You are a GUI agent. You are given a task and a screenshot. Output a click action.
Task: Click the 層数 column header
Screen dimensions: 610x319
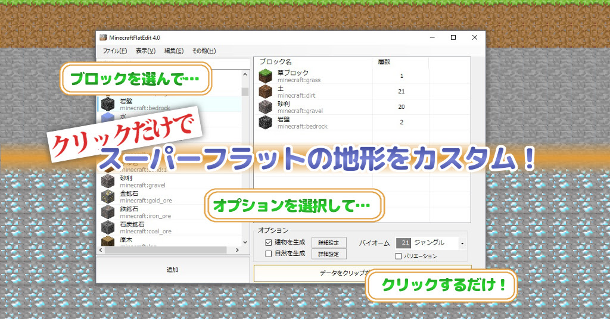[x=384, y=62]
